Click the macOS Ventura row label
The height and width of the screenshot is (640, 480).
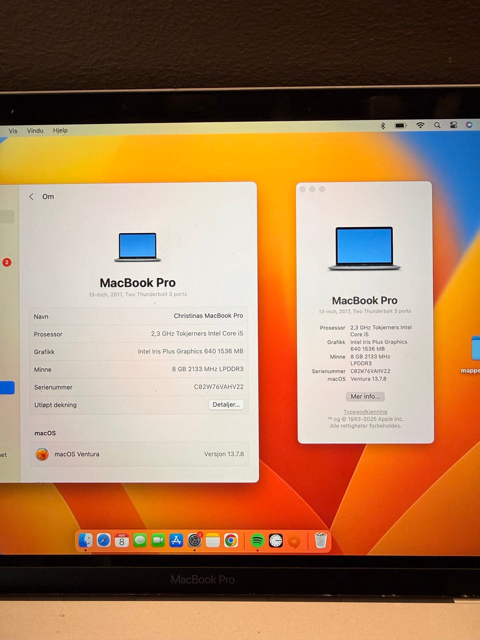coord(77,454)
